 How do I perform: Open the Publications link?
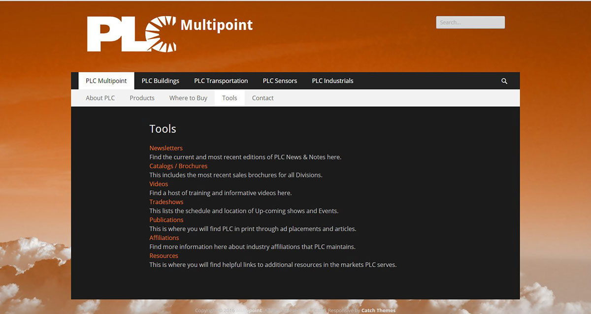pyautogui.click(x=166, y=220)
